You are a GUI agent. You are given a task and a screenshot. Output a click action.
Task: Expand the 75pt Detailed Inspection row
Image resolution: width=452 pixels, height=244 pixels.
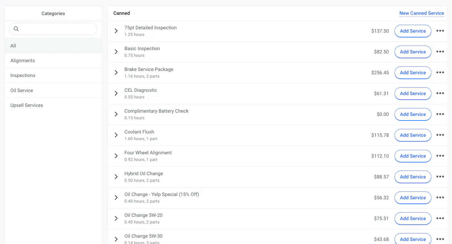click(116, 31)
